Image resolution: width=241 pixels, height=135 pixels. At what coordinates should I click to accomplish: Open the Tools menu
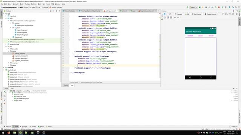point(48,4)
